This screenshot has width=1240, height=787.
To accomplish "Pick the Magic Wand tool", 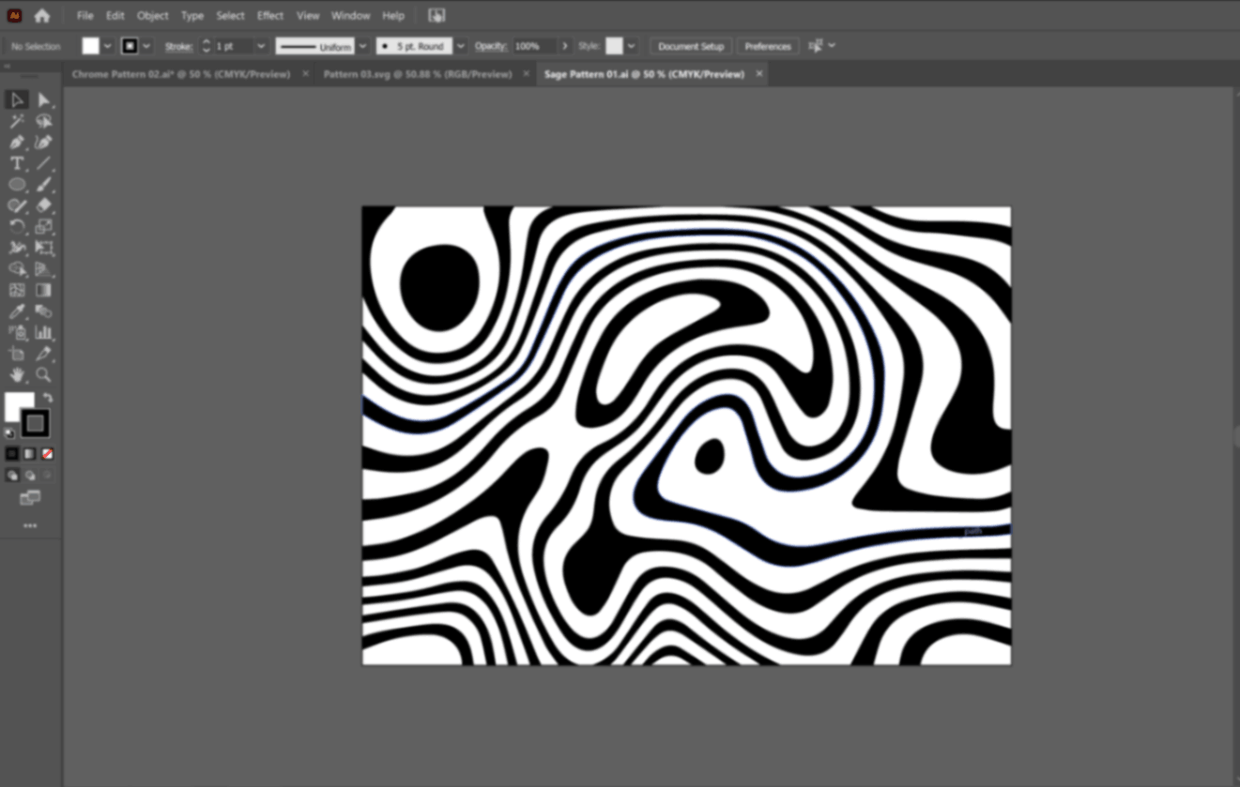I will [x=17, y=121].
